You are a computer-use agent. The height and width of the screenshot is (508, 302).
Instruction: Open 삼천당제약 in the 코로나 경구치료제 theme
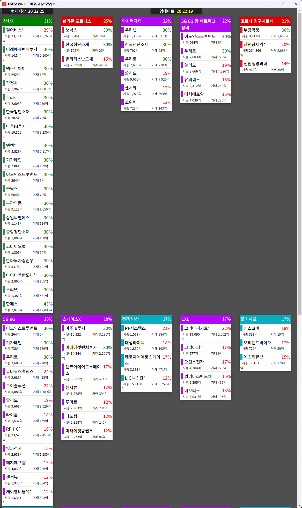(x=254, y=45)
